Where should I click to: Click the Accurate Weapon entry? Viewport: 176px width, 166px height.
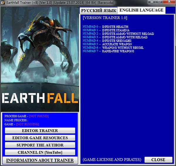[x=107, y=44]
